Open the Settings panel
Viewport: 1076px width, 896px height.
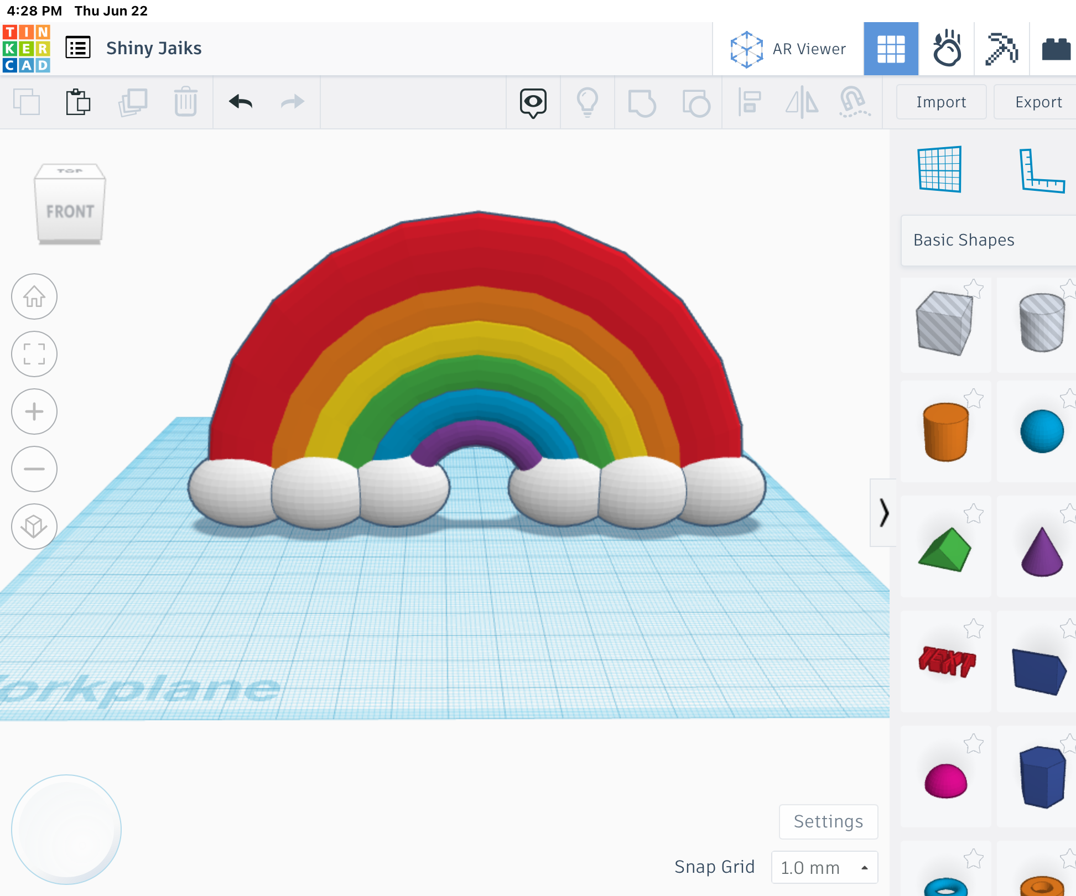828,822
